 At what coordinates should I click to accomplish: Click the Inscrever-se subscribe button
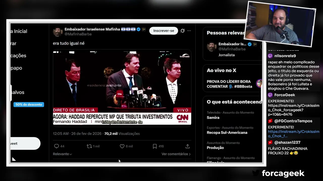[164, 31]
